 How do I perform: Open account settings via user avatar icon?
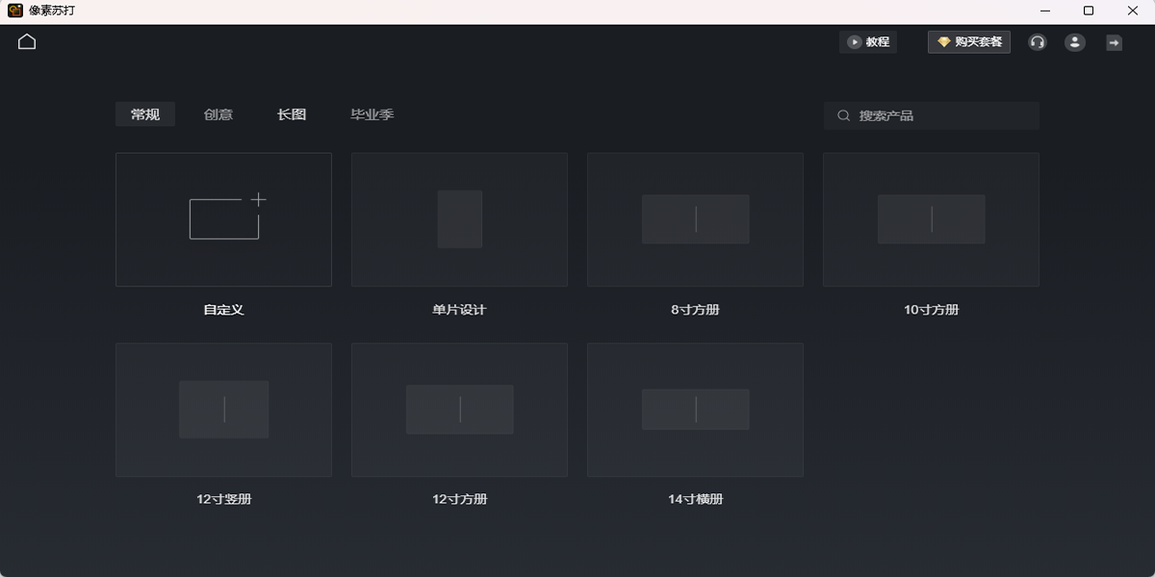pos(1074,41)
